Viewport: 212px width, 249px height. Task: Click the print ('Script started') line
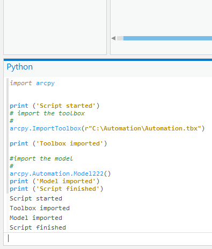pos(55,106)
